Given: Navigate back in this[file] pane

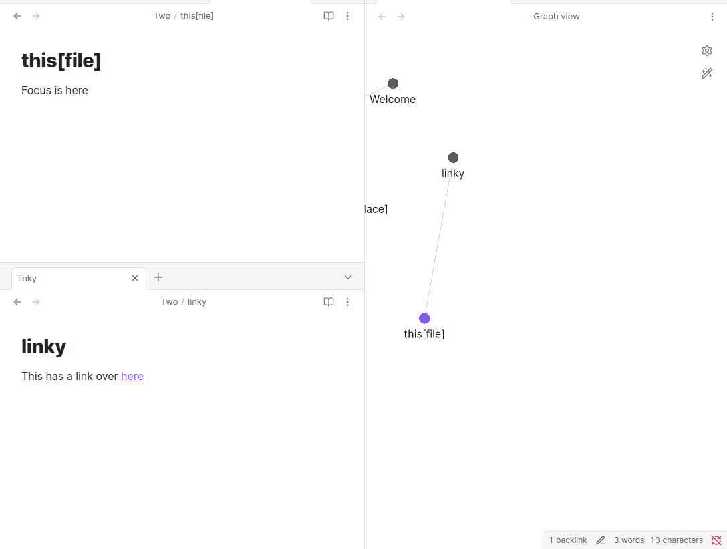Looking at the screenshot, I should pyautogui.click(x=17, y=16).
